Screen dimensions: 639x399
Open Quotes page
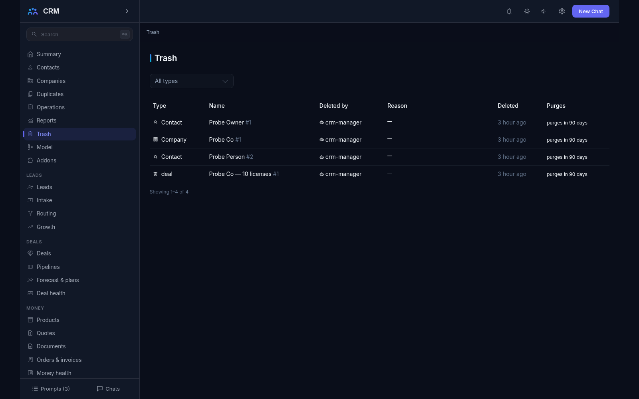[80, 333]
